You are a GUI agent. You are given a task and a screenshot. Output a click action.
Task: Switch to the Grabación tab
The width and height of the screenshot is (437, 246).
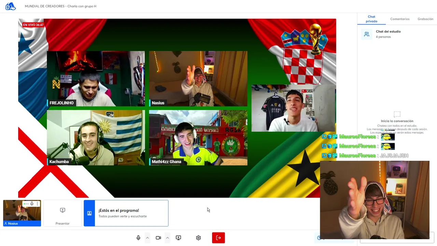tap(425, 19)
